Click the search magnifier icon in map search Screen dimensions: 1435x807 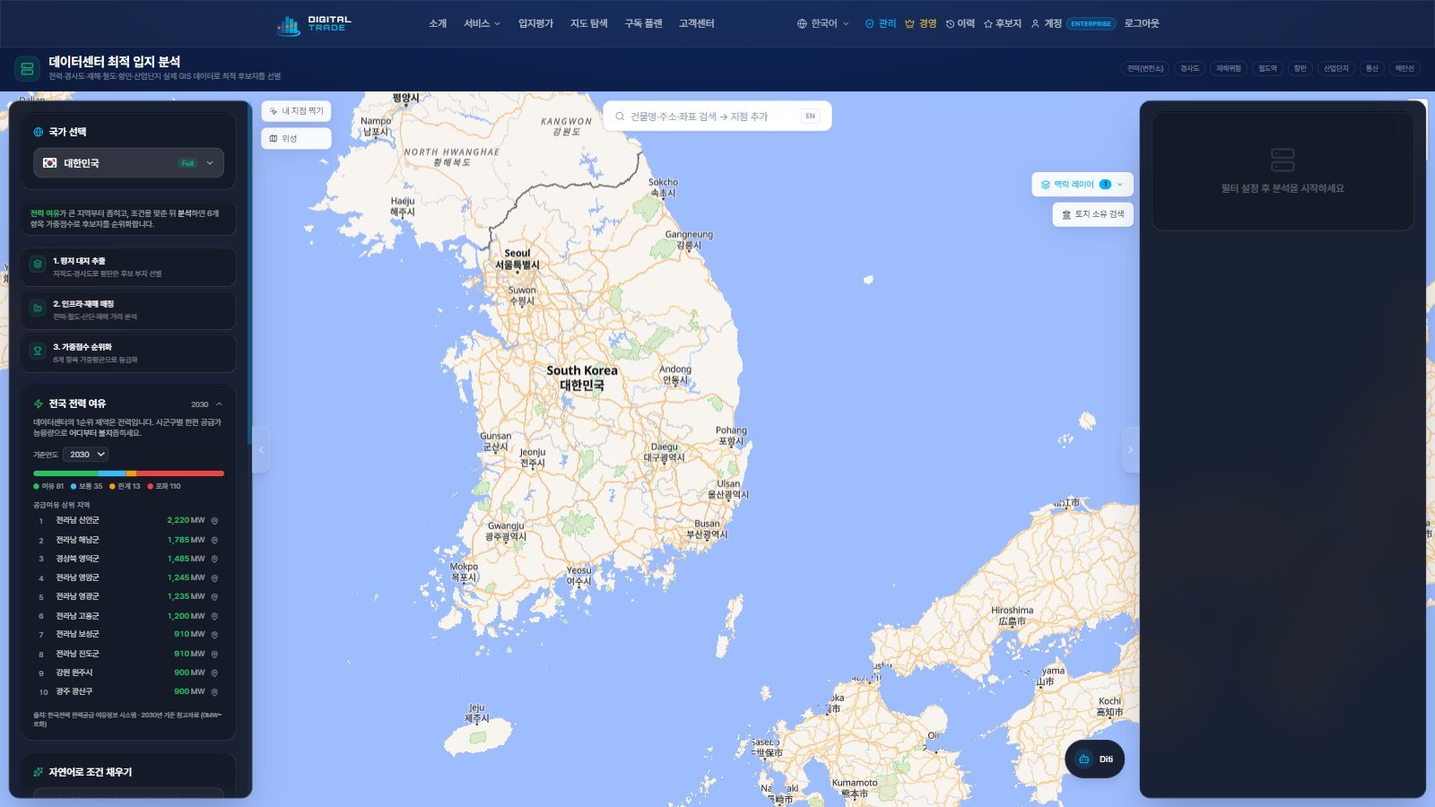coord(620,117)
